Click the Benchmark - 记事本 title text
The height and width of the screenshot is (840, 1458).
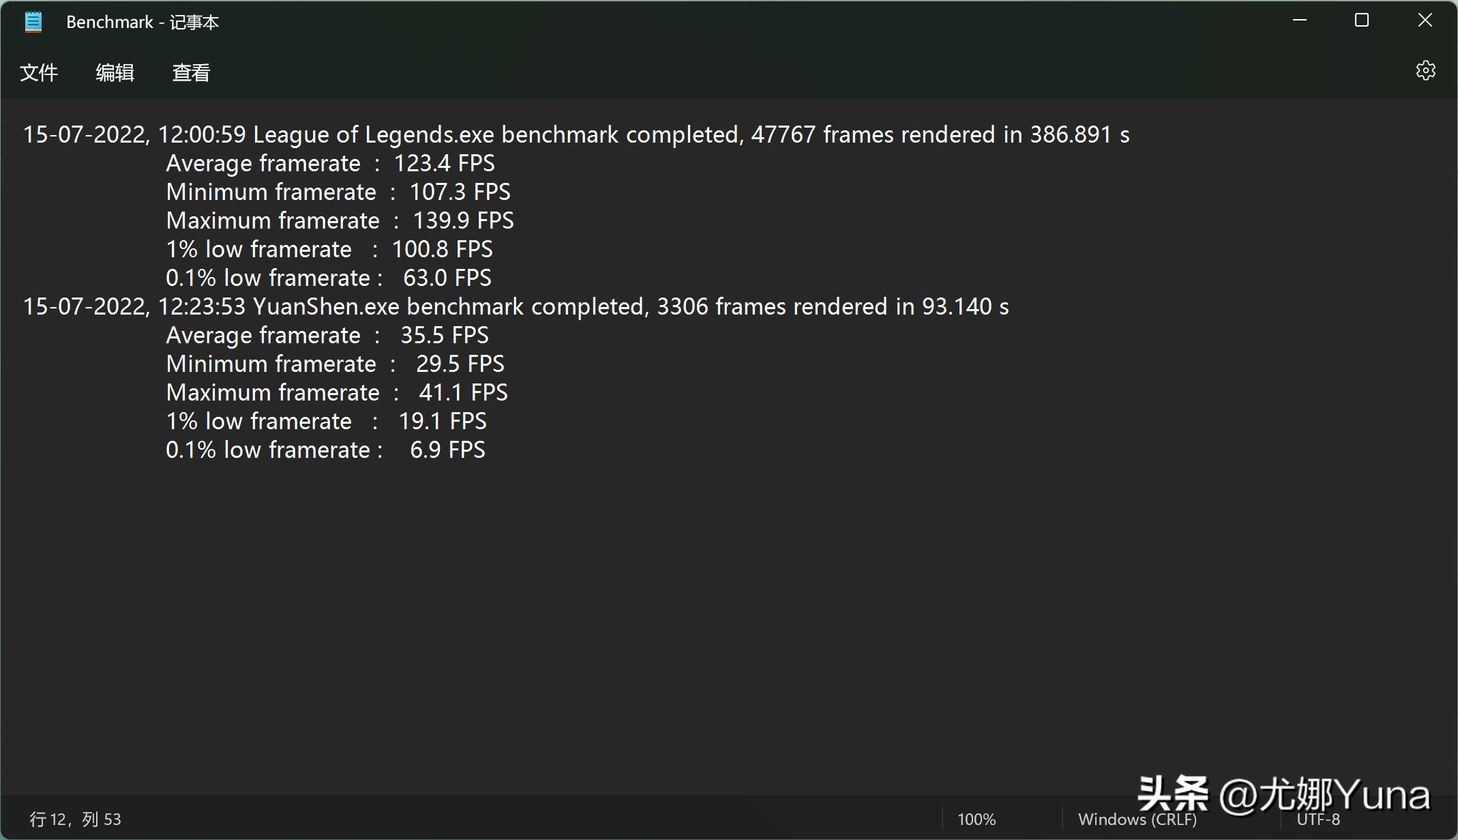142,22
